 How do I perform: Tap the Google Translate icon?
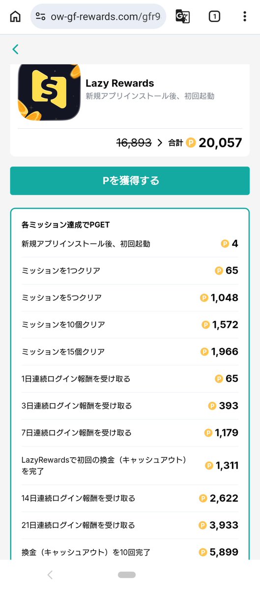[x=183, y=17]
